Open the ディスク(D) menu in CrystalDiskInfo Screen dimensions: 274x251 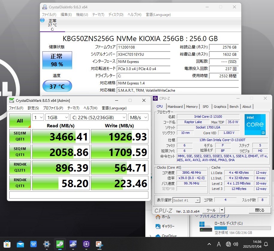pyautogui.click(x=116, y=14)
